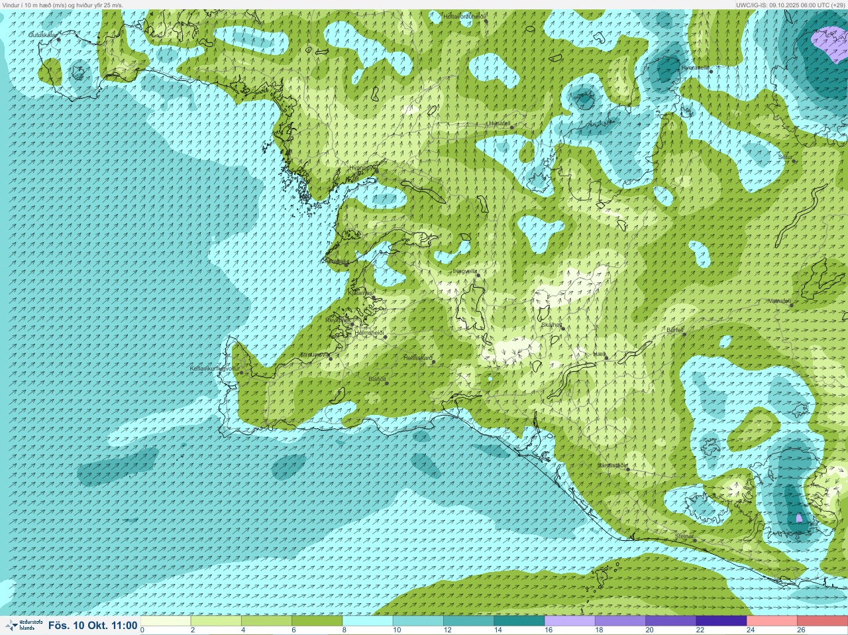Select the 24–26 m/s pink legend swatch
Image resolution: width=848 pixels, height=635 pixels.
[x=771, y=621]
